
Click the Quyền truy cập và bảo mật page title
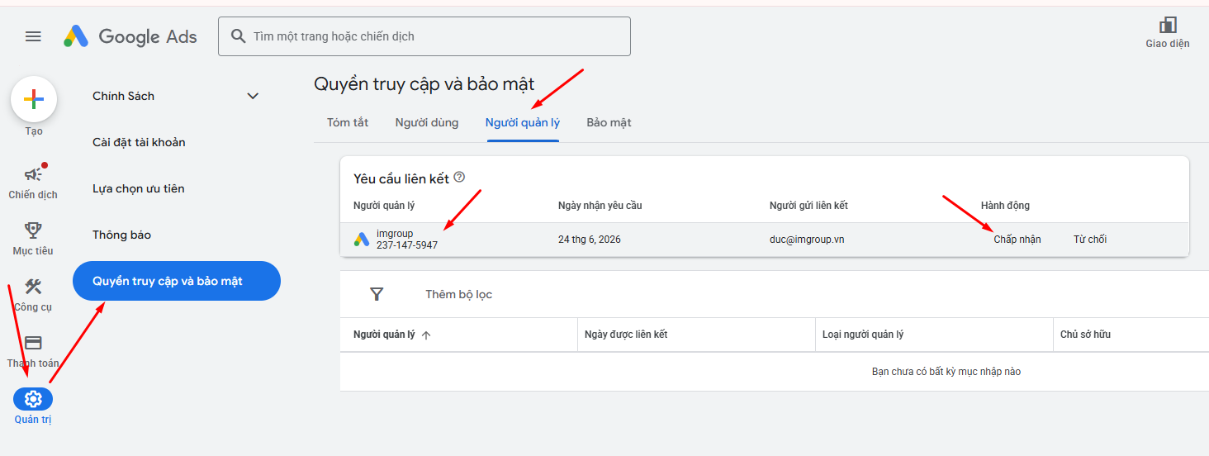pyautogui.click(x=424, y=83)
